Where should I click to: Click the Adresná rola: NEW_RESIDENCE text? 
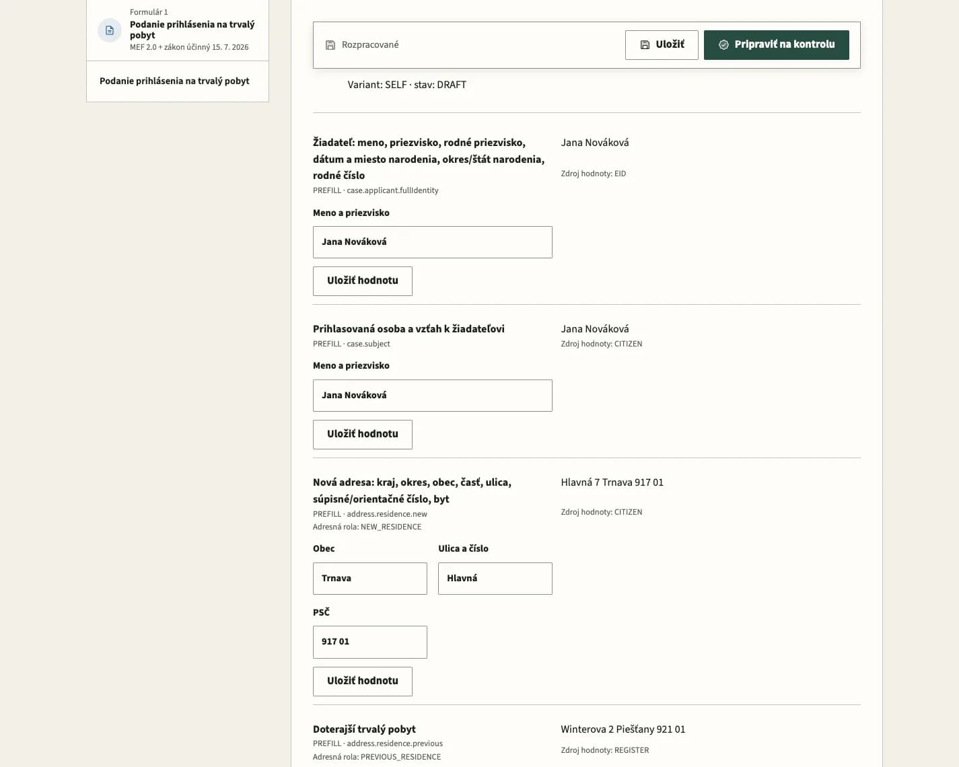point(367,527)
